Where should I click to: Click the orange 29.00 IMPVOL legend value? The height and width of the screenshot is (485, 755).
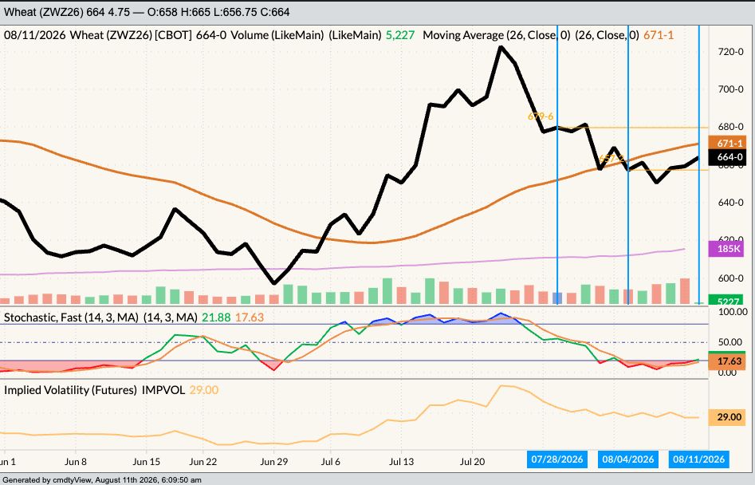click(203, 389)
